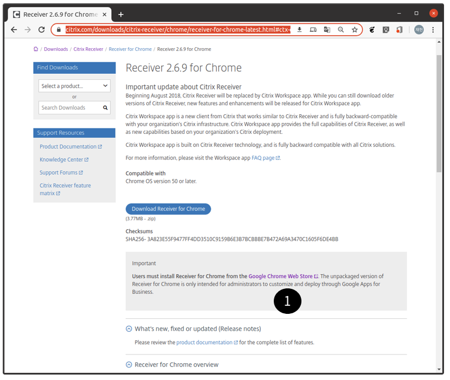Viewport: 450px width, 380px height.
Task: Minimize the Chrome window
Action: (399, 13)
